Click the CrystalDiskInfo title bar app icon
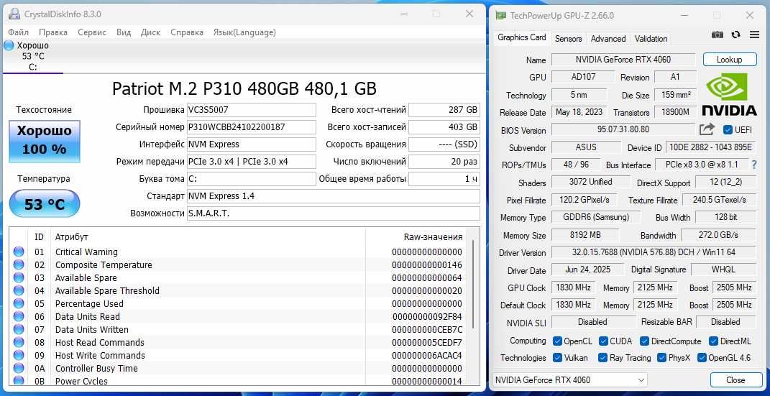Viewport: 770px width, 396px height. [x=14, y=14]
